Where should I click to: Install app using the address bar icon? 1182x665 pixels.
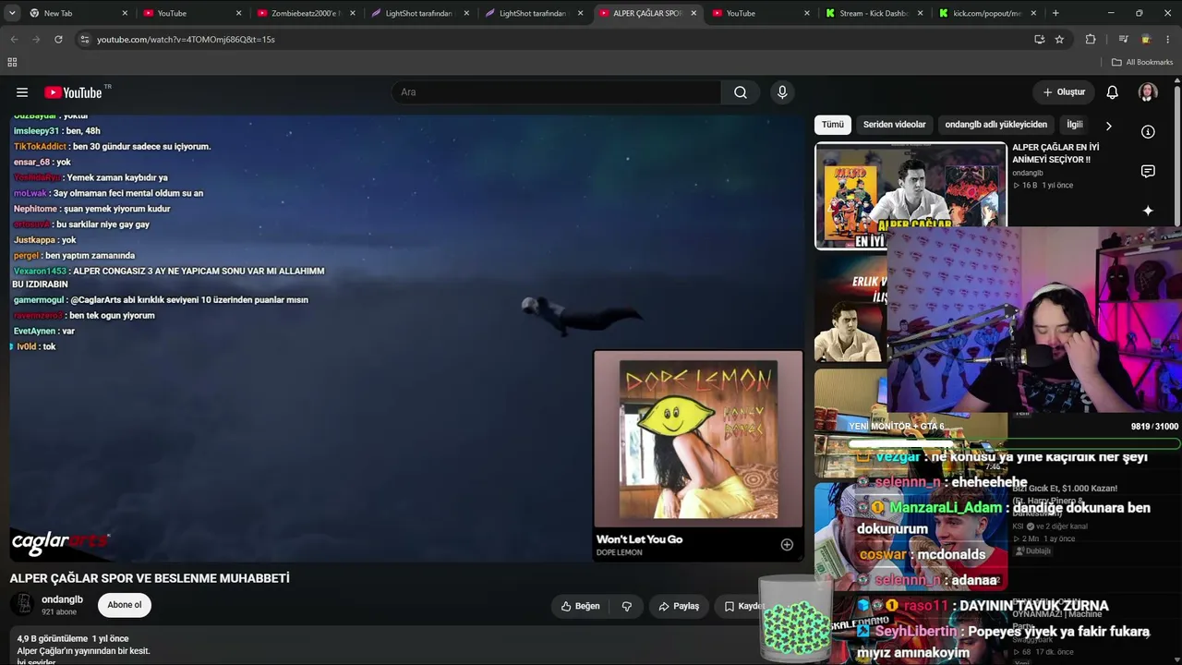point(1039,40)
